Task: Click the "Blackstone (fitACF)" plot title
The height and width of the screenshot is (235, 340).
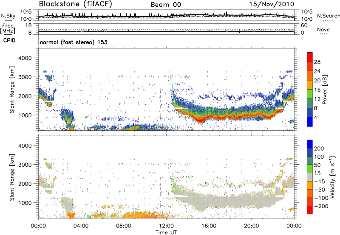Action: [76, 4]
